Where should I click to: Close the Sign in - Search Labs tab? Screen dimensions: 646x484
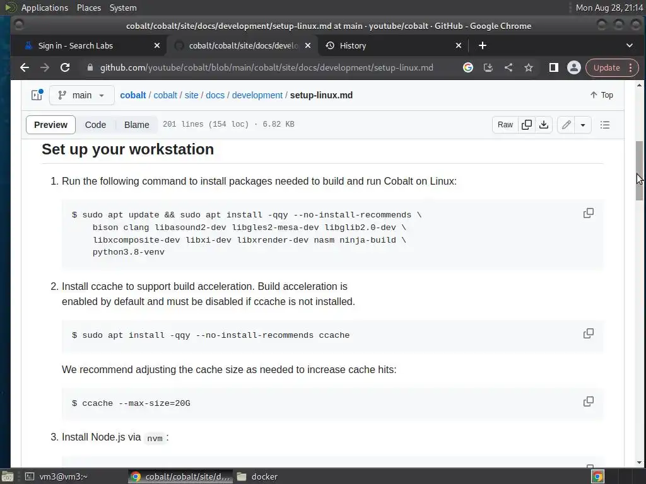point(157,45)
